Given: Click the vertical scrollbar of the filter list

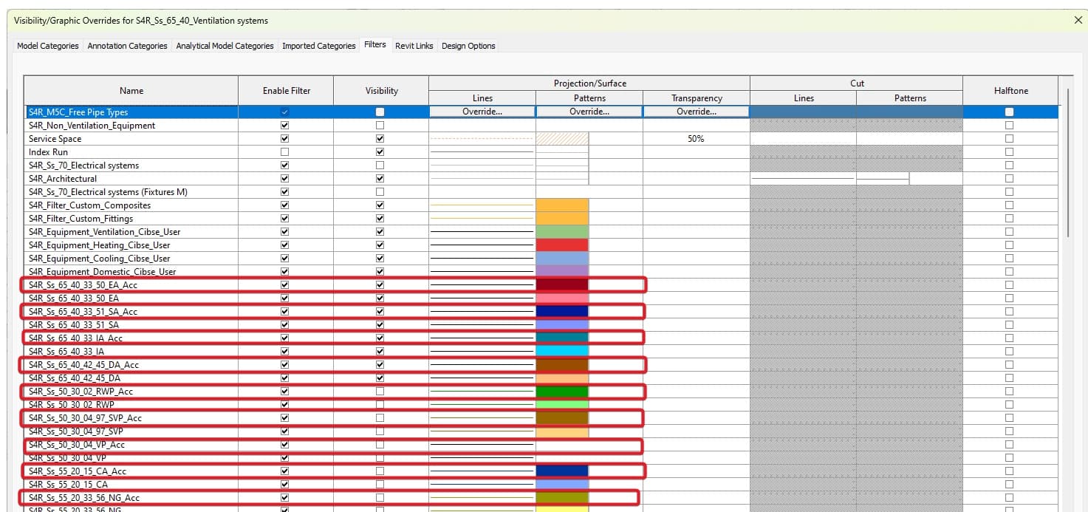Looking at the screenshot, I should (x=1068, y=163).
